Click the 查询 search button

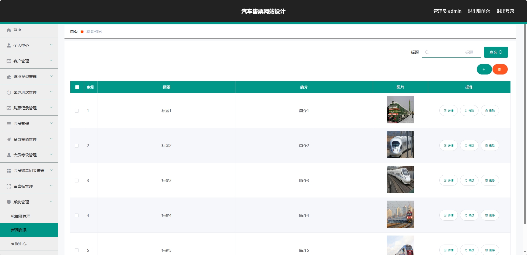[x=496, y=52]
